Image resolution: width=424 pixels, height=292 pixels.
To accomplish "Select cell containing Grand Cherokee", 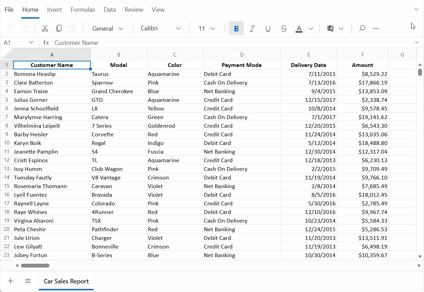I will pos(119,91).
